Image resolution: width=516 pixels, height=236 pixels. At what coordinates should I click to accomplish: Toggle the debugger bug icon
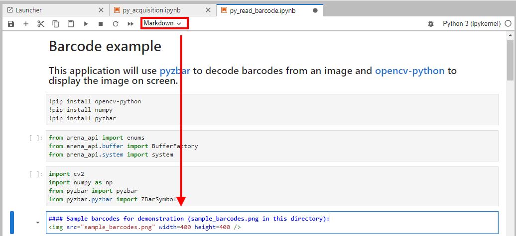[x=431, y=23]
